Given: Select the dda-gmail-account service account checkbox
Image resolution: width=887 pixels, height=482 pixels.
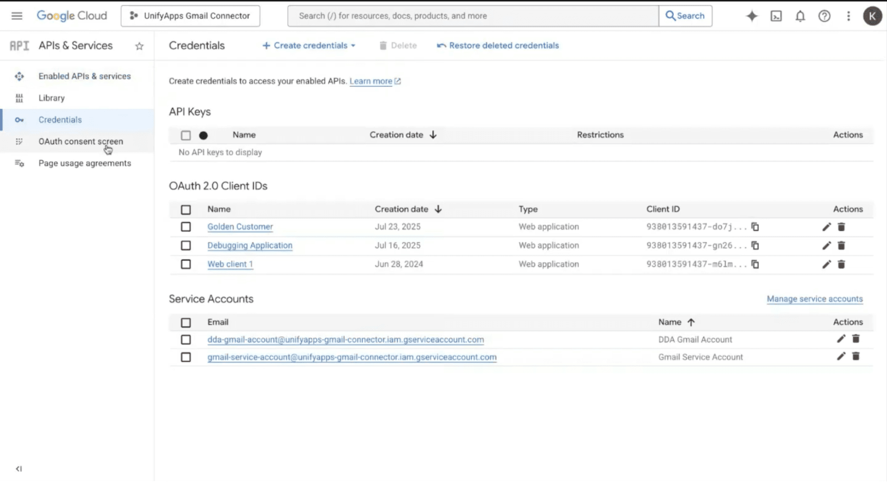Looking at the screenshot, I should pyautogui.click(x=186, y=340).
